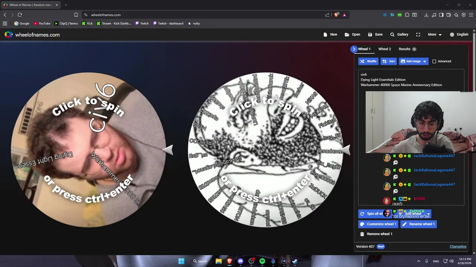Open the Downloads icon
Screen dimensions: 476x267
point(426,15)
